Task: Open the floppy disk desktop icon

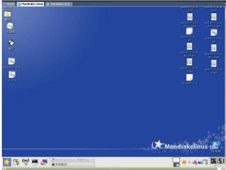Action: click(11, 43)
